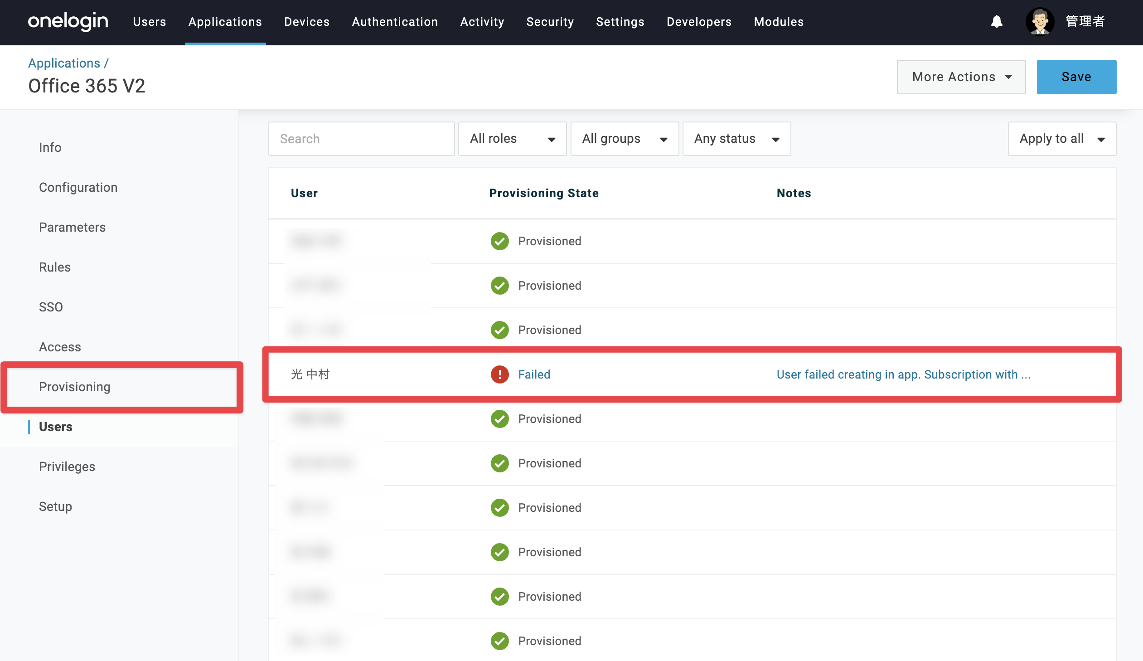Select the Provisioning sidebar tab

click(74, 387)
